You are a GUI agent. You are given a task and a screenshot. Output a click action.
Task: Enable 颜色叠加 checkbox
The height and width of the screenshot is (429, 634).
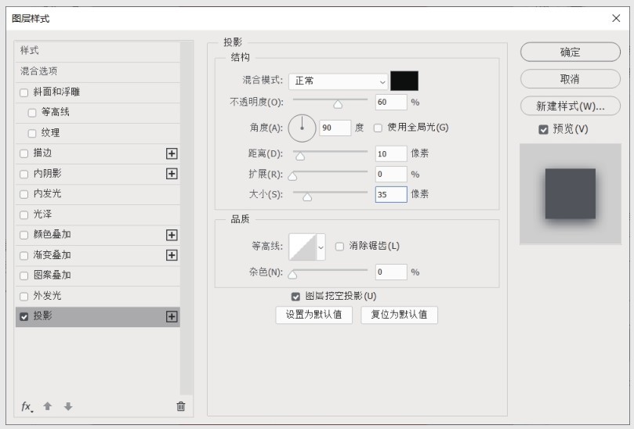(24, 235)
